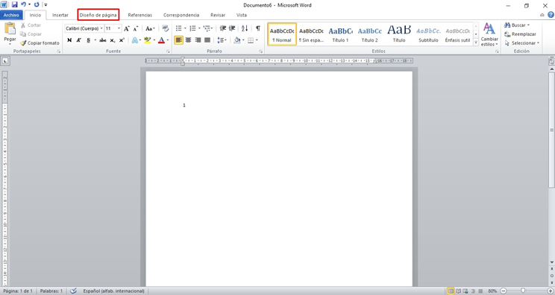Click the vertical scrollbar thumb

pos(551,130)
